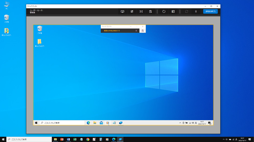Open the orange media player on remote taskbar

[x=108, y=123]
